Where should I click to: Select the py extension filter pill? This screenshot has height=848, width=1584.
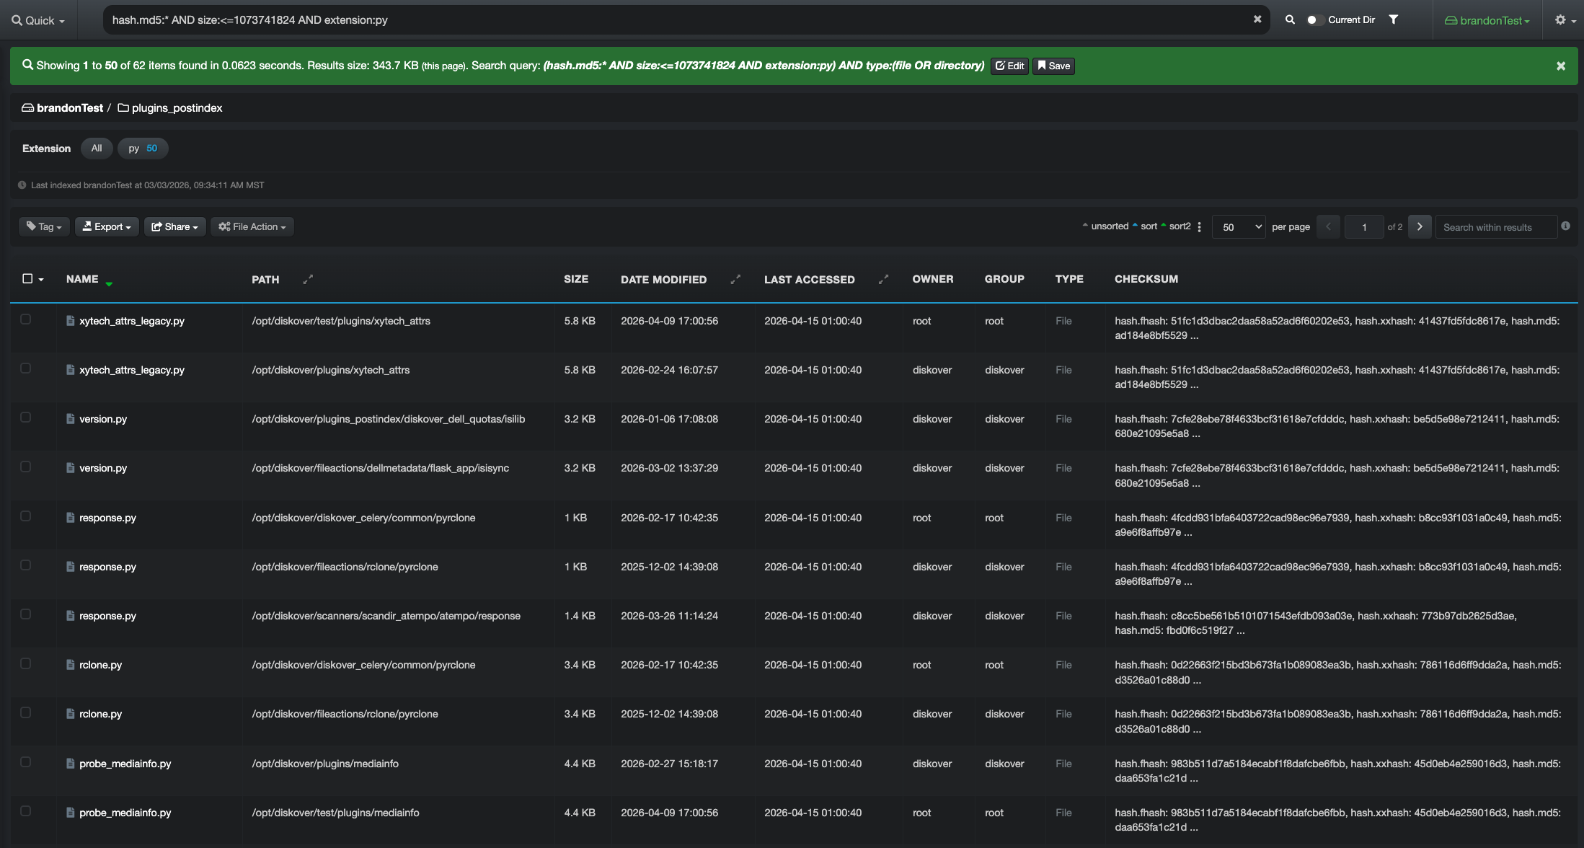[143, 148]
